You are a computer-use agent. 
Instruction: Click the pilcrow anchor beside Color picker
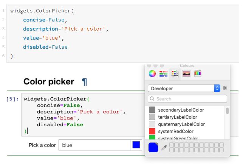[x=84, y=82]
